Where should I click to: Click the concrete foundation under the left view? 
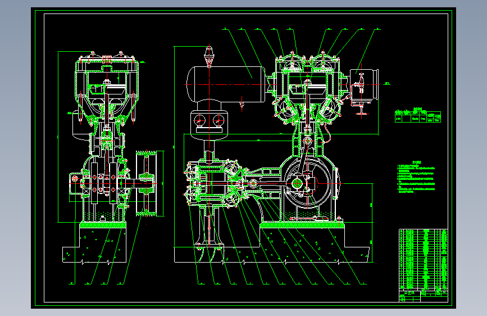(94, 245)
